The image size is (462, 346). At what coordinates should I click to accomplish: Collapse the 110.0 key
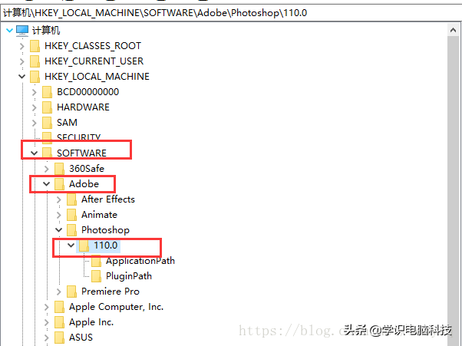(x=71, y=245)
